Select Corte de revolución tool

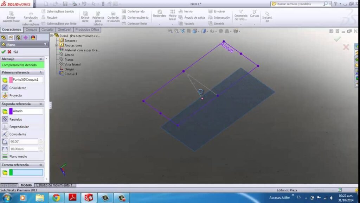[113, 17]
